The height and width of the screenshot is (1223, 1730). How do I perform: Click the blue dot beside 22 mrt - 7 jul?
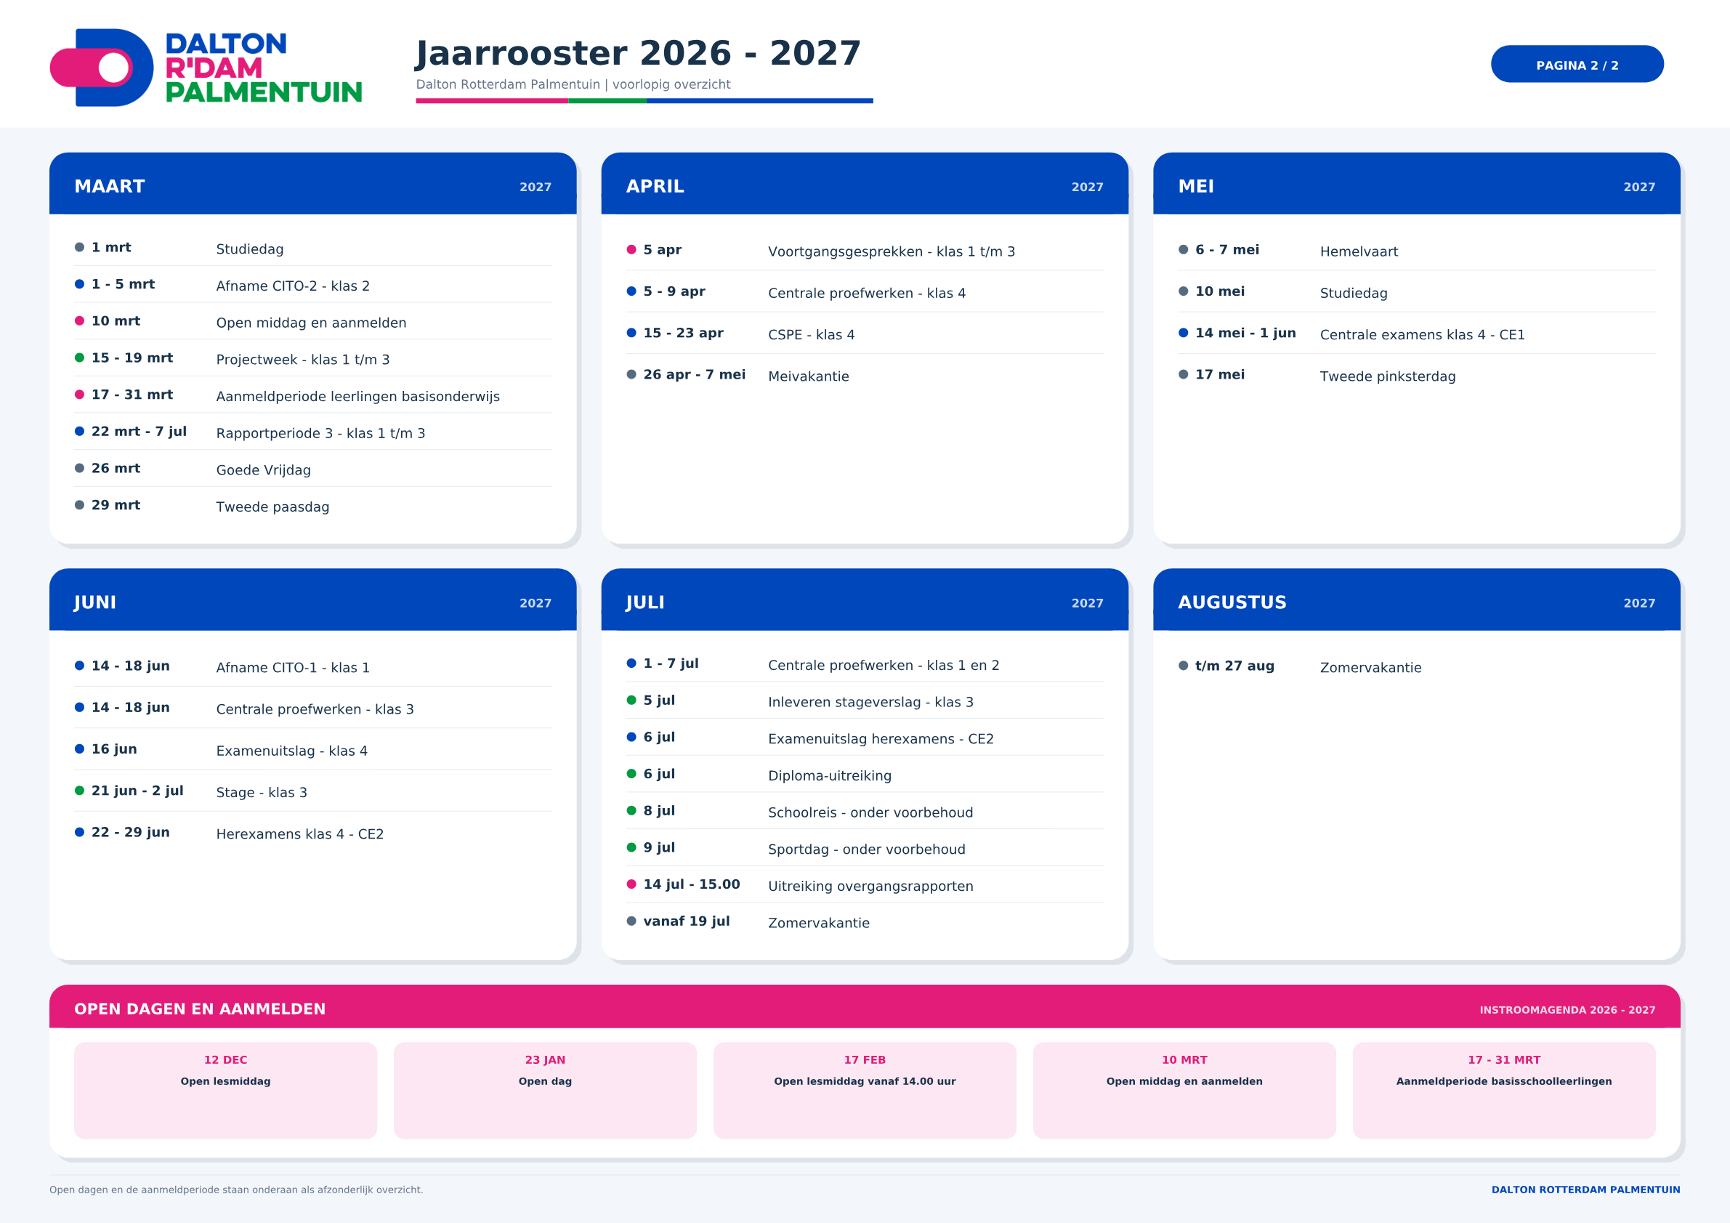pos(79,432)
